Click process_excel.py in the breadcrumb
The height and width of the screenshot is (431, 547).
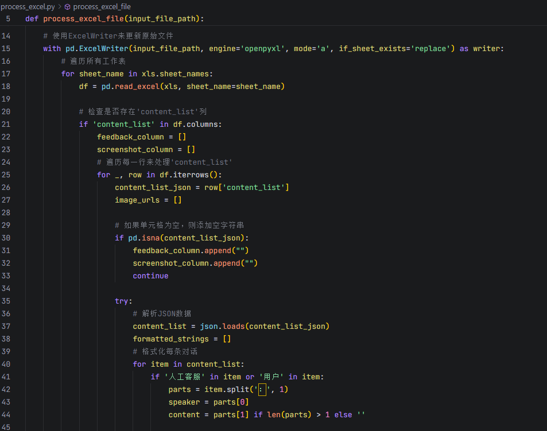28,7
